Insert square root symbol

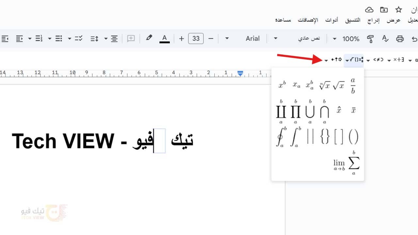point(338,86)
